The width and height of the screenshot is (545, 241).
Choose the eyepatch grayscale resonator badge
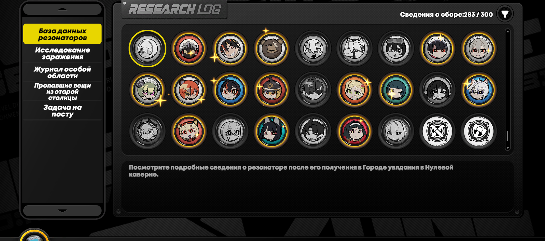pos(313,90)
